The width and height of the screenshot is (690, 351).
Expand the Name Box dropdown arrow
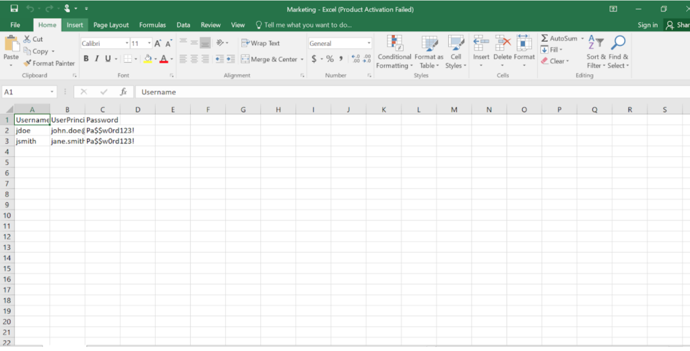coord(52,92)
